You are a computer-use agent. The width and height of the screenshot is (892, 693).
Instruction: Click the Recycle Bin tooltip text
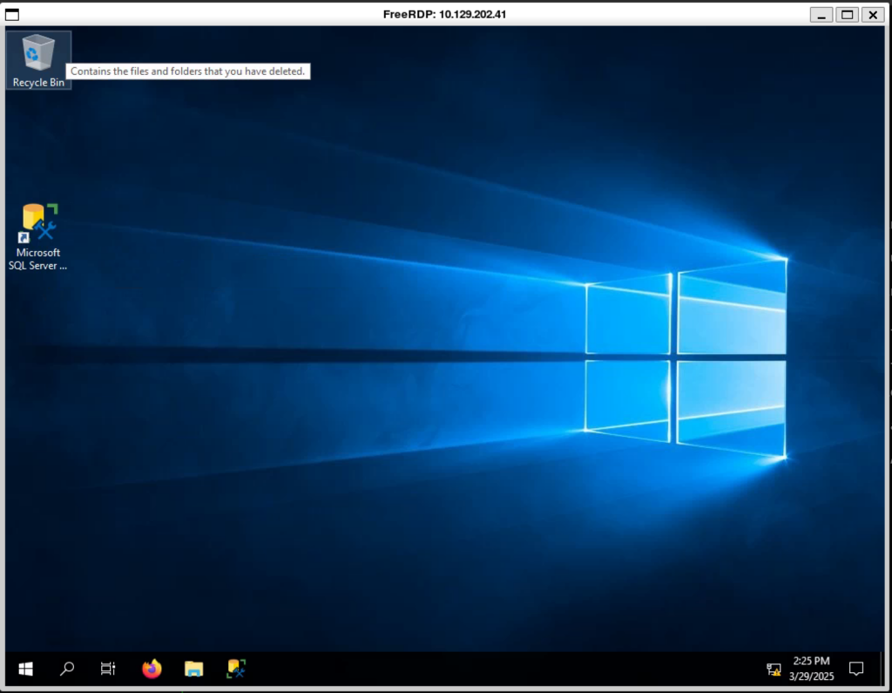pos(188,71)
